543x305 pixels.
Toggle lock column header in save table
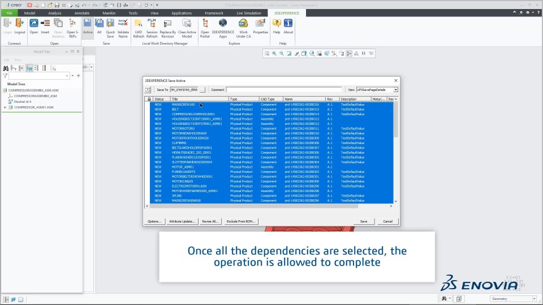pyautogui.click(x=149, y=99)
